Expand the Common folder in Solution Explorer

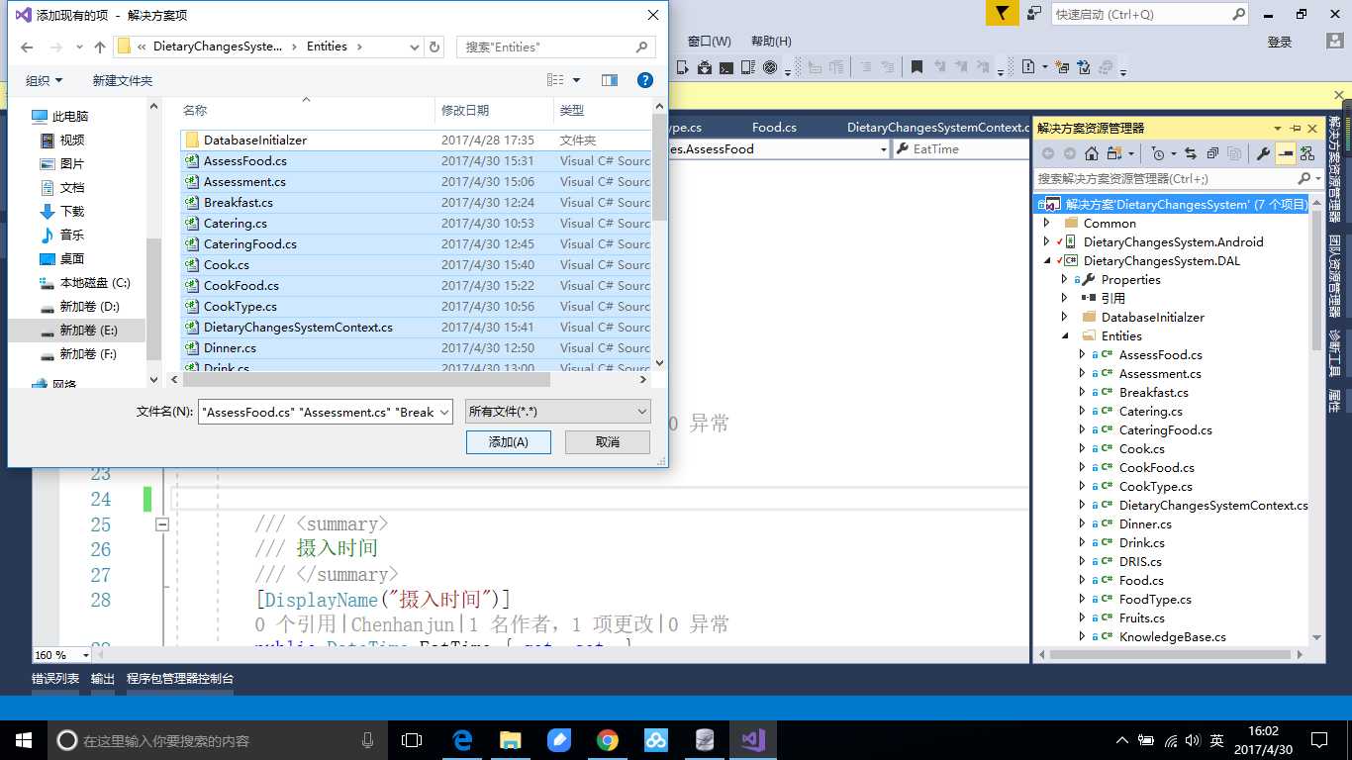(1047, 223)
